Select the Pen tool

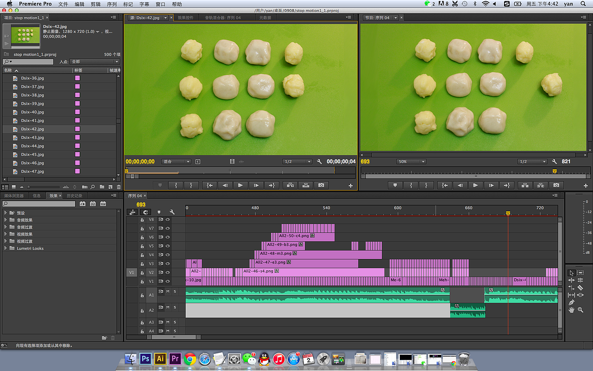point(572,302)
